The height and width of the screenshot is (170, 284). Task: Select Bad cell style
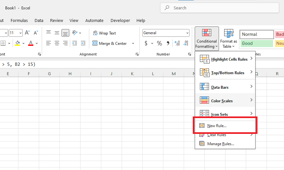pyautogui.click(x=279, y=34)
